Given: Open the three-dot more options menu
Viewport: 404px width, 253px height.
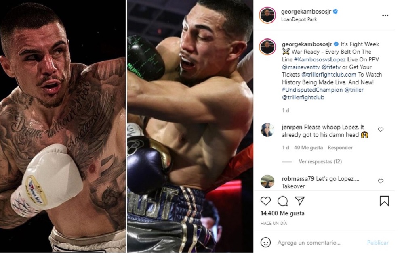Looking at the screenshot, I should click(x=385, y=15).
